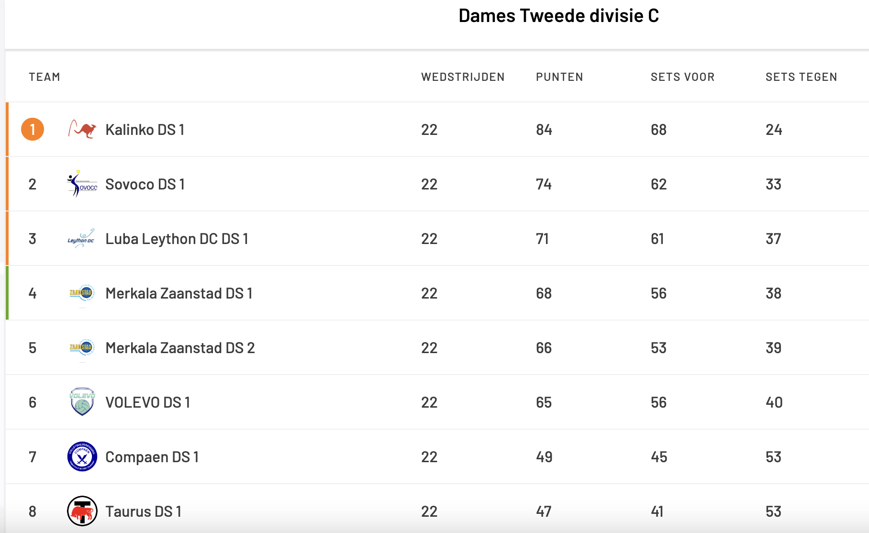The width and height of the screenshot is (869, 533).
Task: Open Luba Leython DC DS 1 team
Action: pos(177,239)
